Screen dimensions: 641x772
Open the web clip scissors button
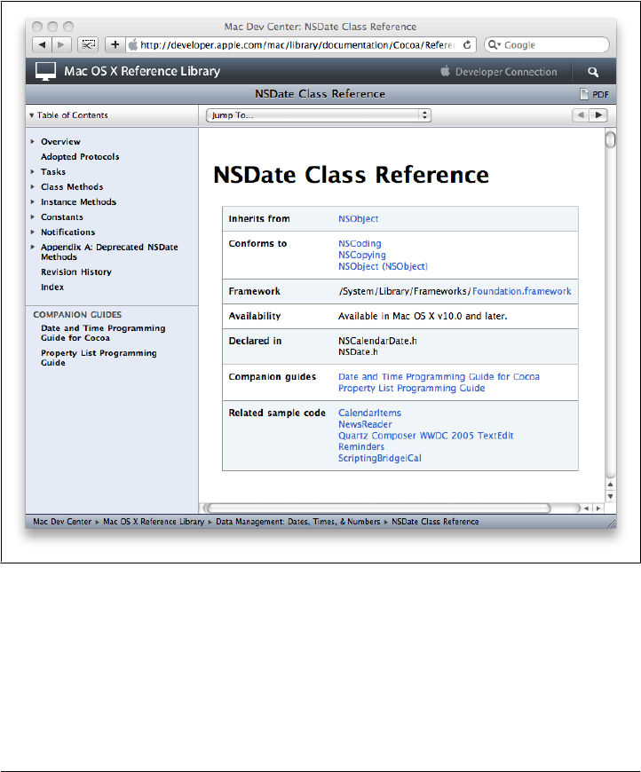(88, 44)
